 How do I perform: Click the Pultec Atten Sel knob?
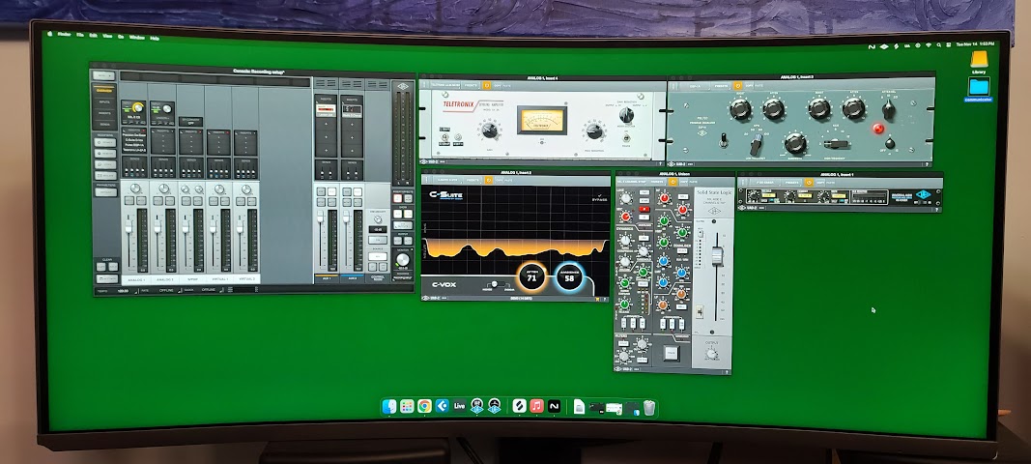coord(888,109)
